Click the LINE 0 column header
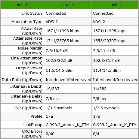The image size is (139, 139). click(x=68, y=5)
